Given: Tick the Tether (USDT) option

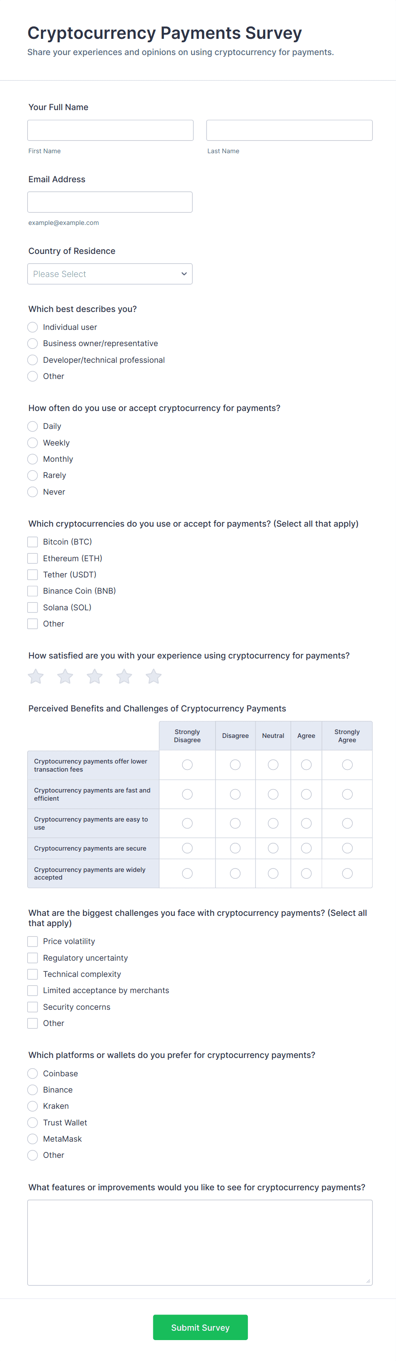Looking at the screenshot, I should tap(33, 574).
